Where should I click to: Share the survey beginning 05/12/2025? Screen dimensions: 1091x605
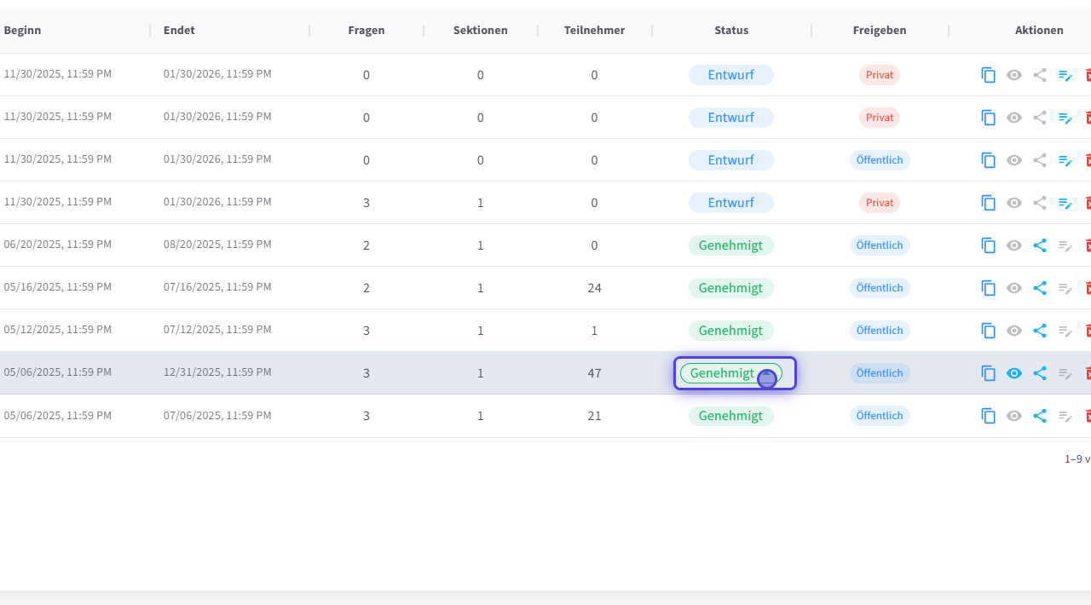coord(1040,331)
